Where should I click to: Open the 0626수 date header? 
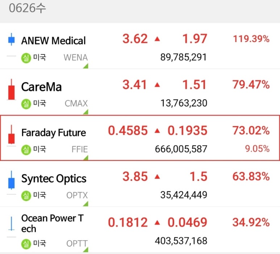tap(27, 8)
